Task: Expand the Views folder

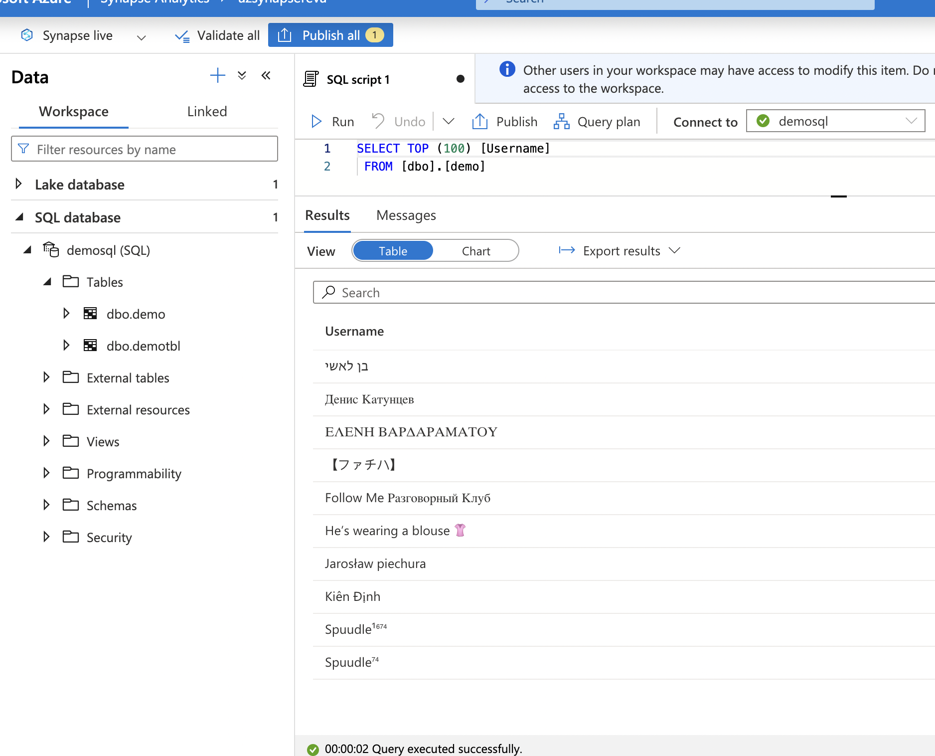Action: point(46,441)
